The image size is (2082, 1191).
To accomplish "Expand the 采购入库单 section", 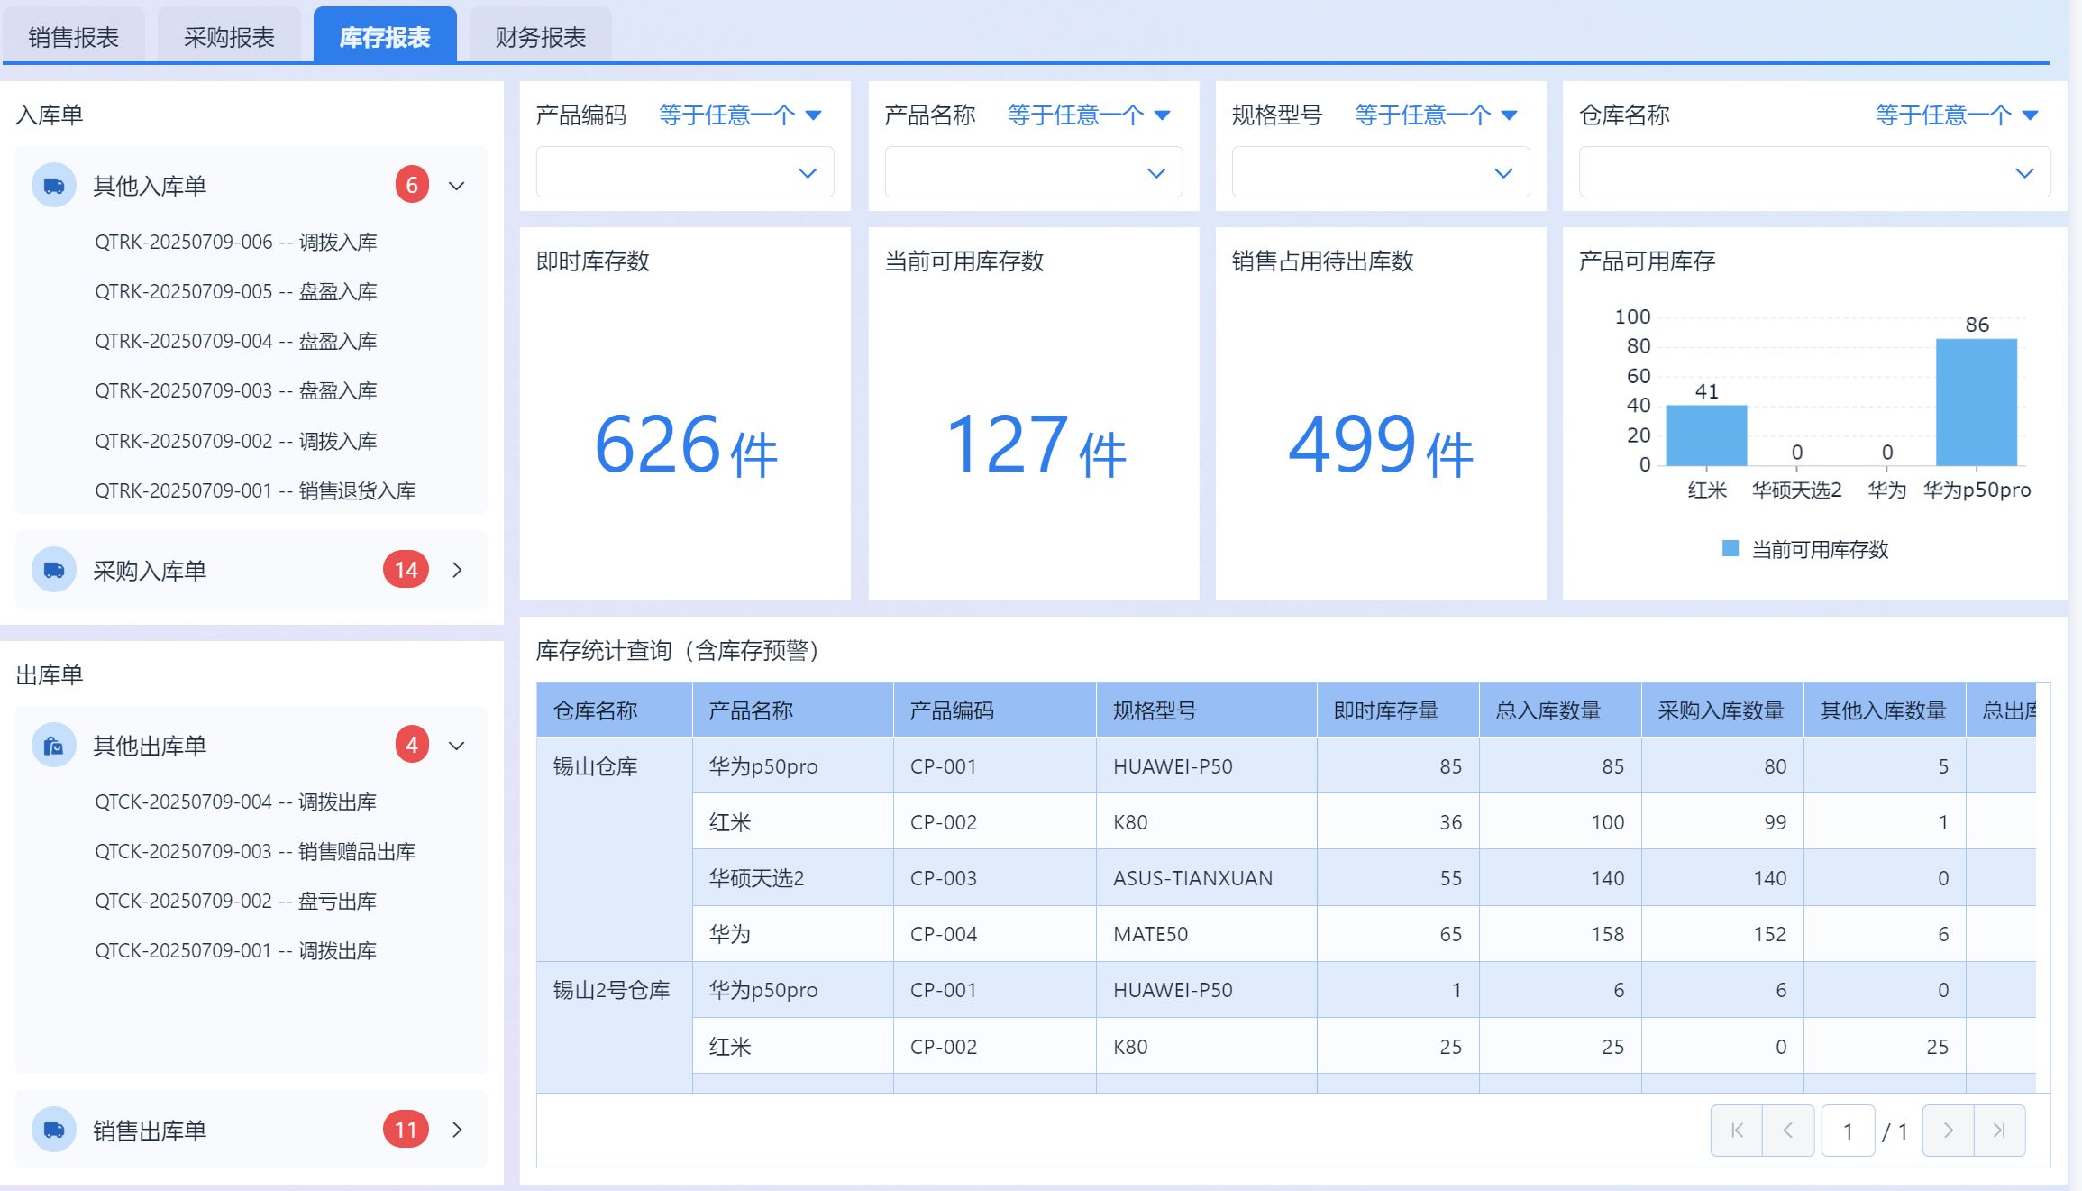I will pyautogui.click(x=457, y=570).
